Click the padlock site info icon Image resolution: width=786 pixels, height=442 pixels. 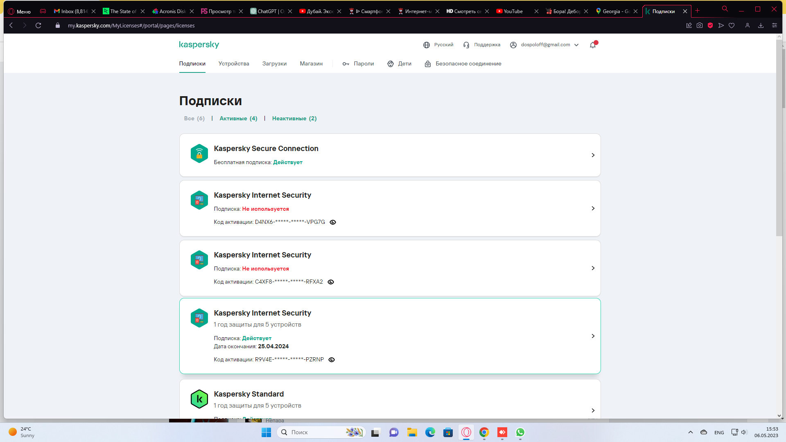point(58,25)
